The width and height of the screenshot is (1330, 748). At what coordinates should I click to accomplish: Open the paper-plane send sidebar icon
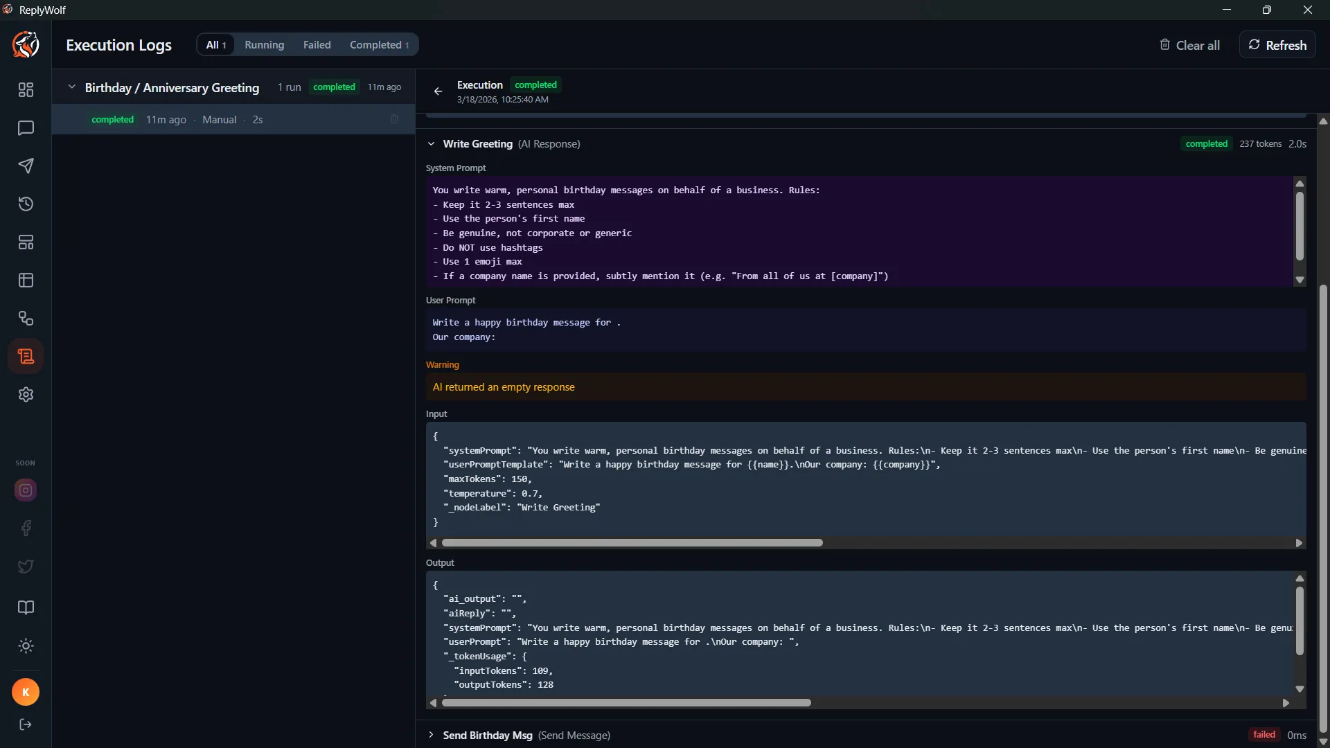click(26, 166)
